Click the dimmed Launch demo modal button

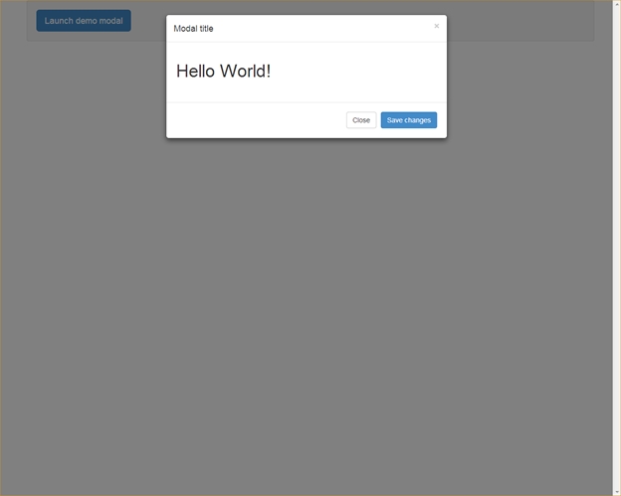coord(84,21)
